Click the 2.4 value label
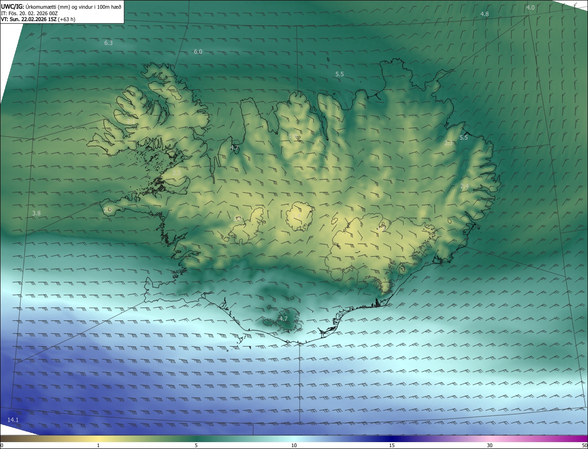588x449 pixels. (464, 186)
